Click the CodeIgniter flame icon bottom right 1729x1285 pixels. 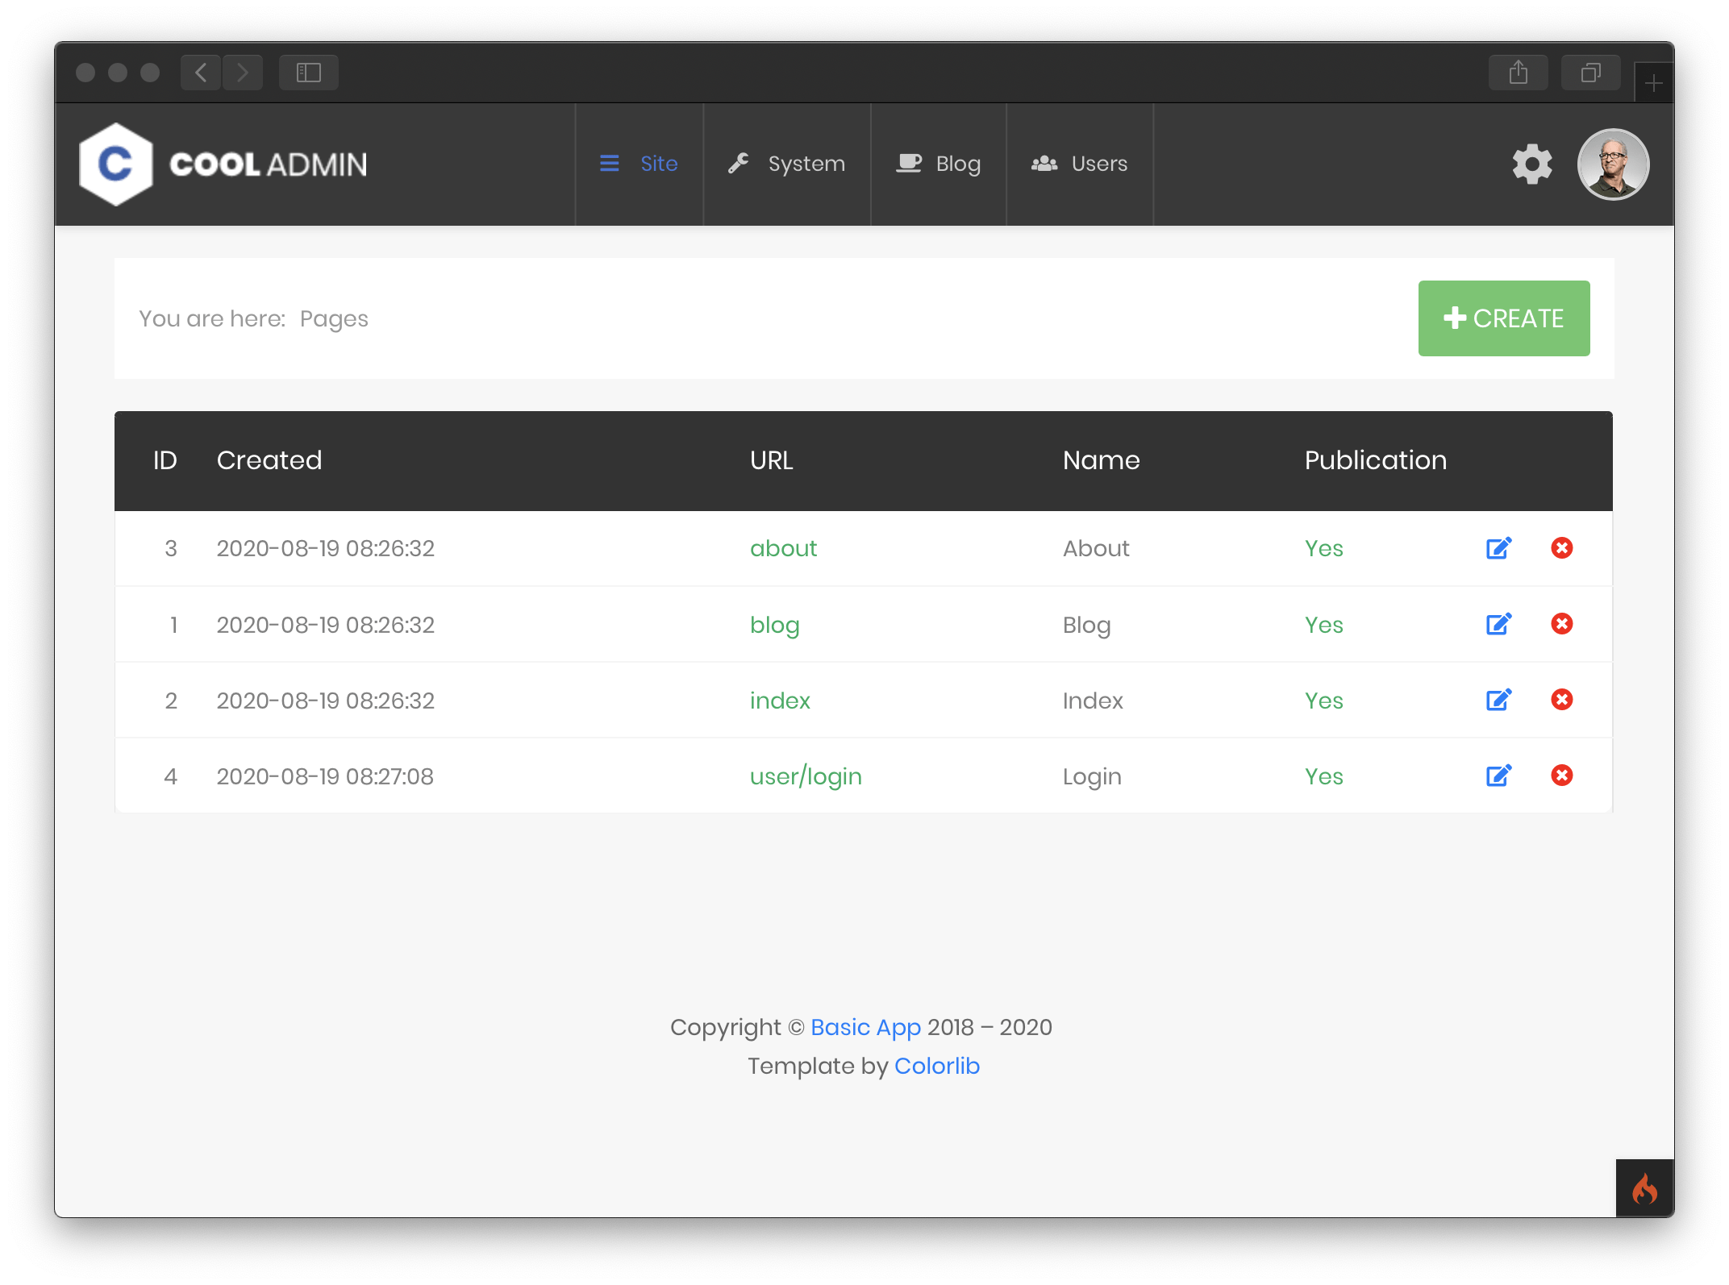pyautogui.click(x=1644, y=1187)
